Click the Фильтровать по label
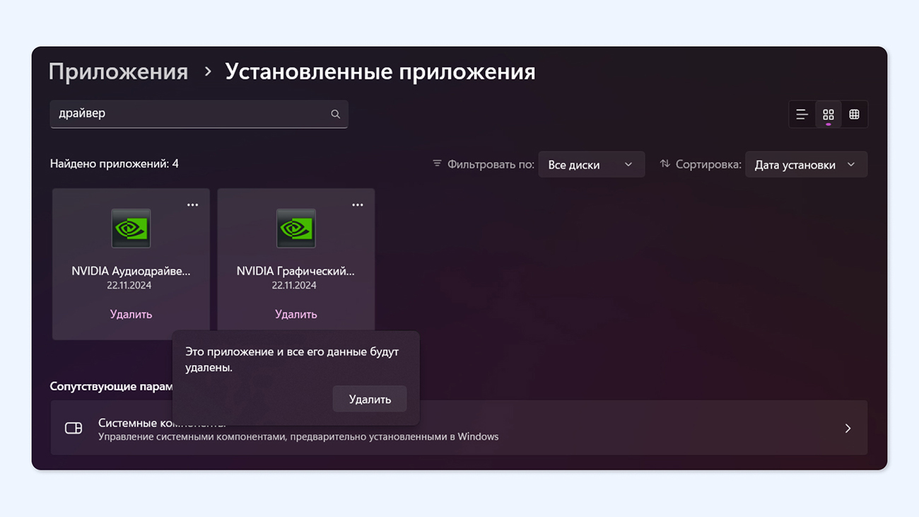Screen dimensions: 919x517 [491, 165]
